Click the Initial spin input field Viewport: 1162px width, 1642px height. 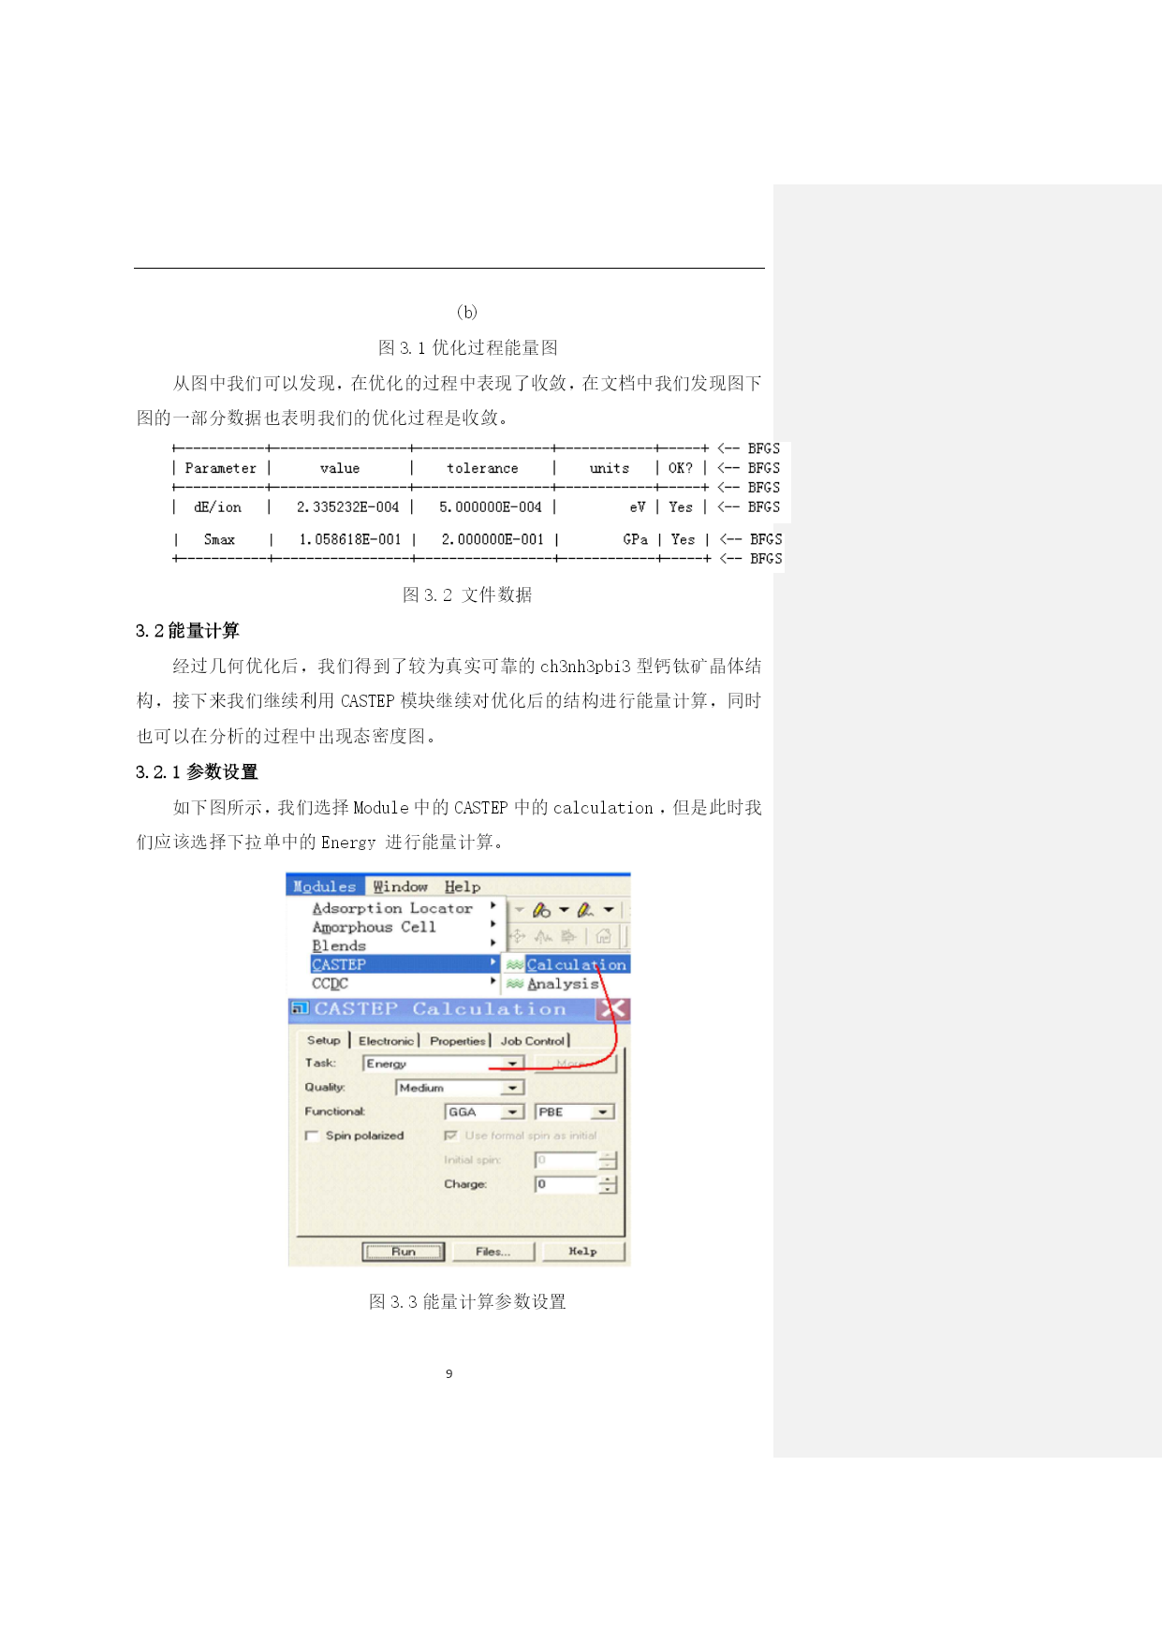(x=566, y=1160)
